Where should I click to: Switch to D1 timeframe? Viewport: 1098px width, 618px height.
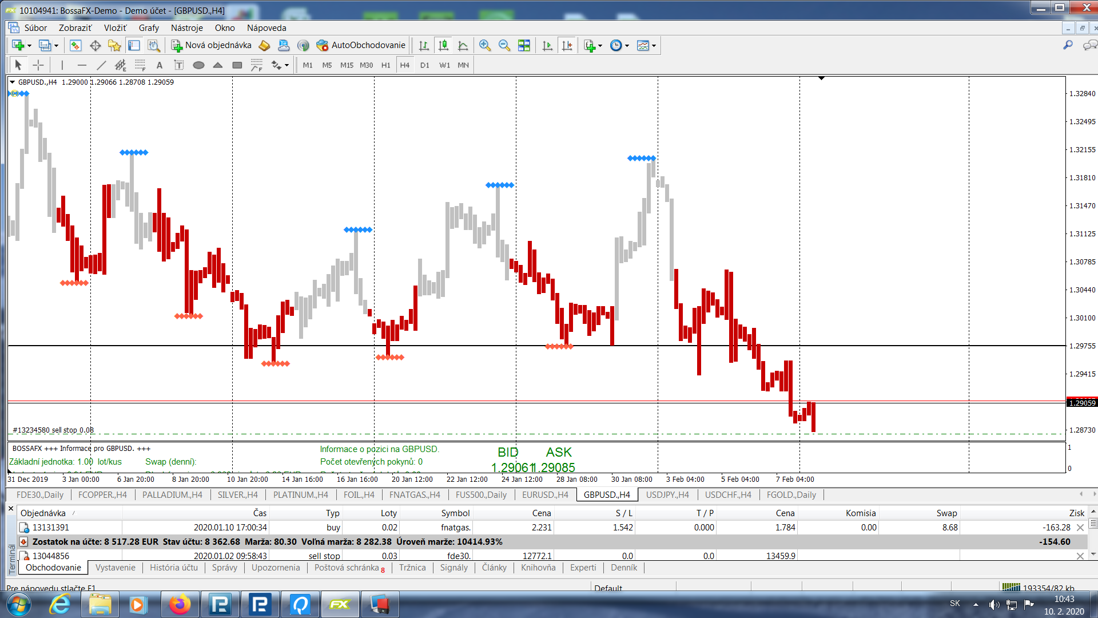click(x=424, y=65)
